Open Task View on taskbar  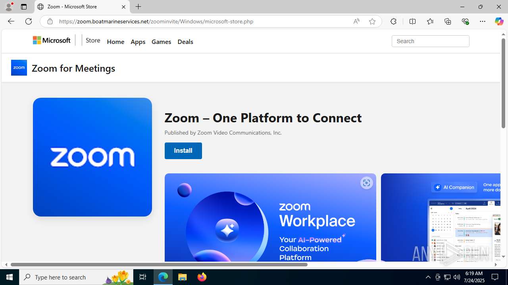coord(143,277)
